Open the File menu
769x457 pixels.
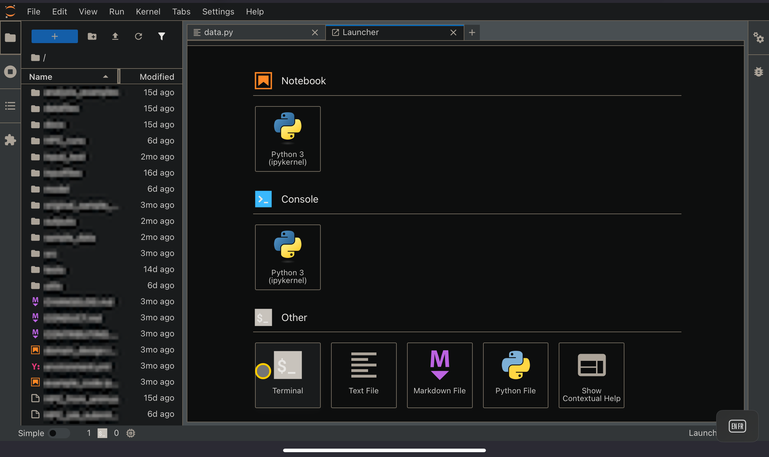[x=34, y=12]
